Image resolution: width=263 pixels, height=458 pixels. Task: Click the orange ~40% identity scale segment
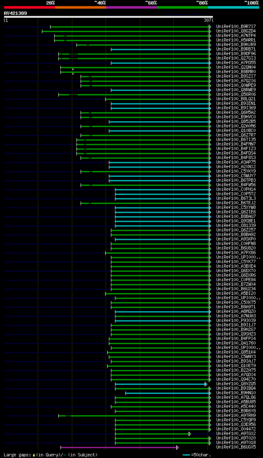pos(81,7)
